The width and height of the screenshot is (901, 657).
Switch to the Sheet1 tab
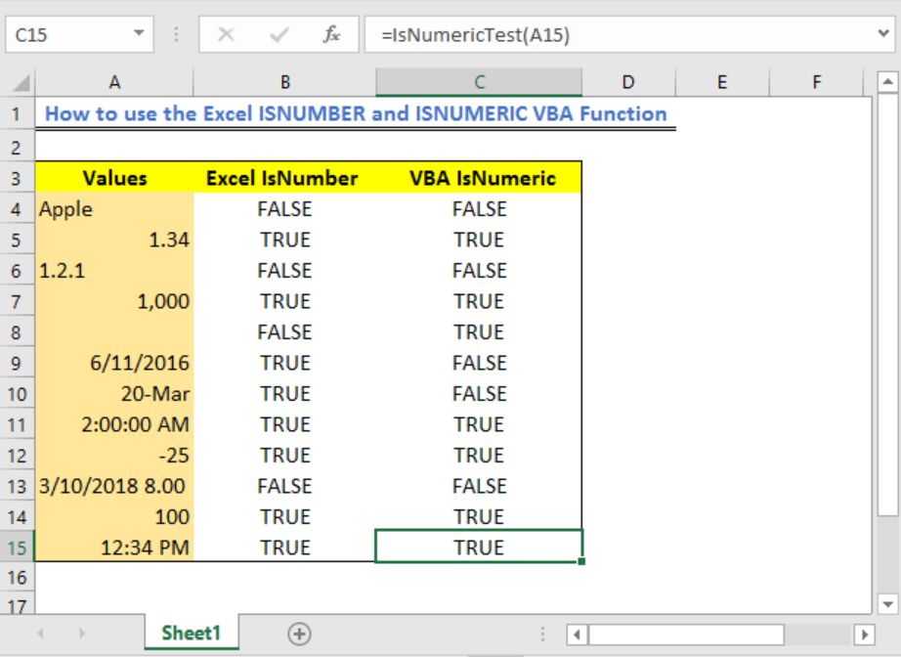[192, 633]
